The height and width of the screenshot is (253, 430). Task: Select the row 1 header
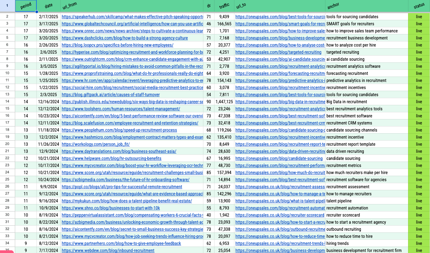pyautogui.click(x=7, y=6)
